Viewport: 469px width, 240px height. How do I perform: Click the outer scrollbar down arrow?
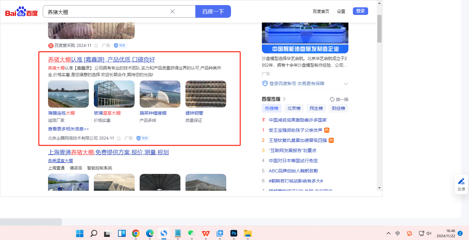[x=379, y=188]
